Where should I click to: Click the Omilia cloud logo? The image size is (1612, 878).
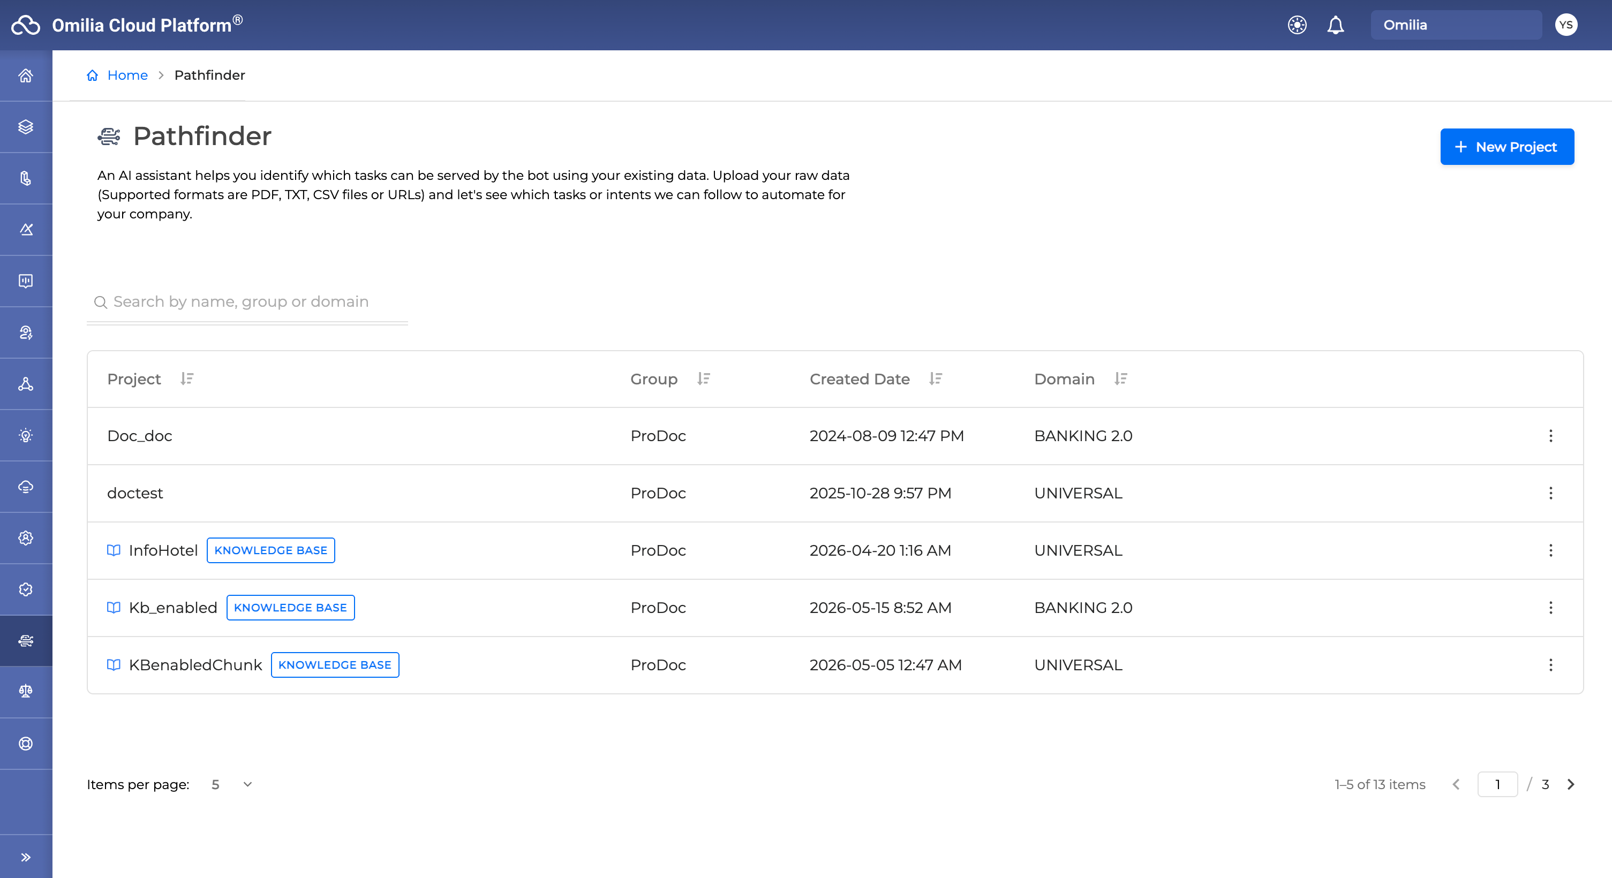26,25
